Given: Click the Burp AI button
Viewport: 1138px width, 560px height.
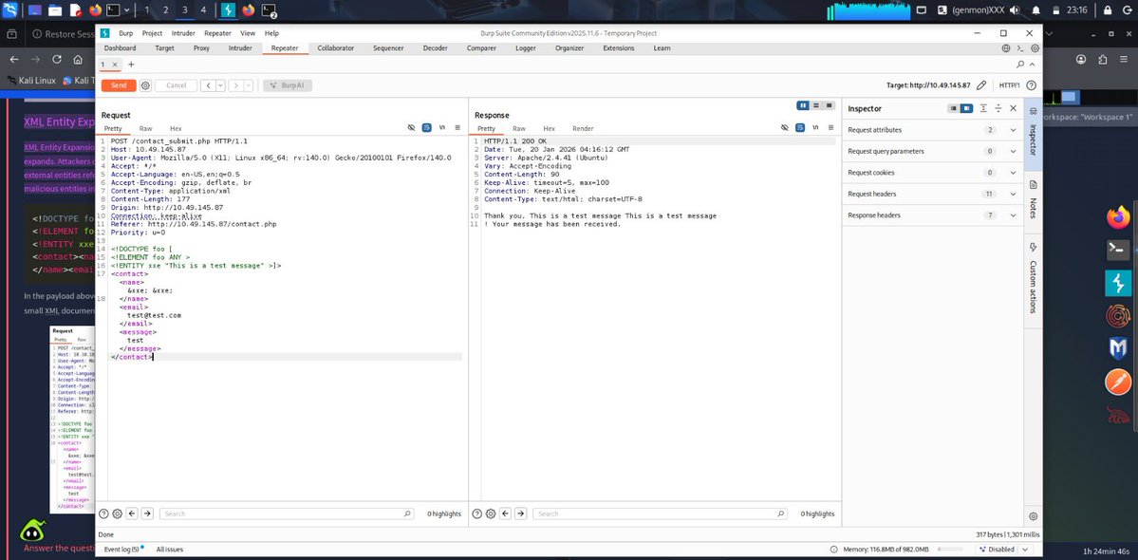Looking at the screenshot, I should pos(288,85).
